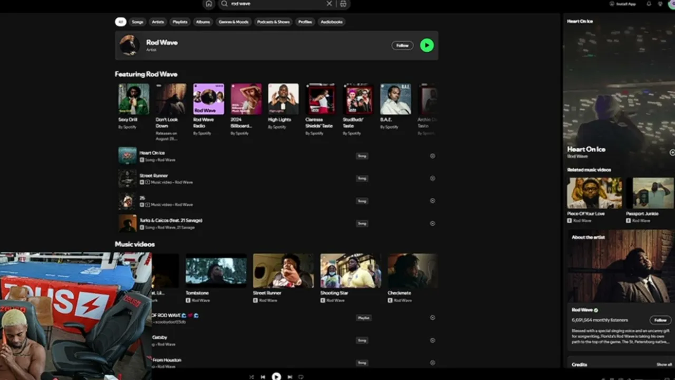675x380 pixels.
Task: Click the 'Music videos' section heading
Action: (x=135, y=244)
